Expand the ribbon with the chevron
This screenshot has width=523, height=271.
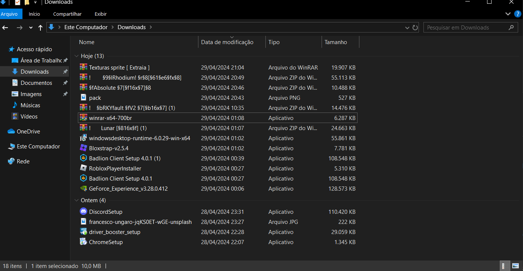(508, 14)
